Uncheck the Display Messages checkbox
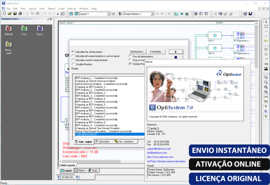The width and height of the screenshot is (270, 185). (x=130, y=64)
